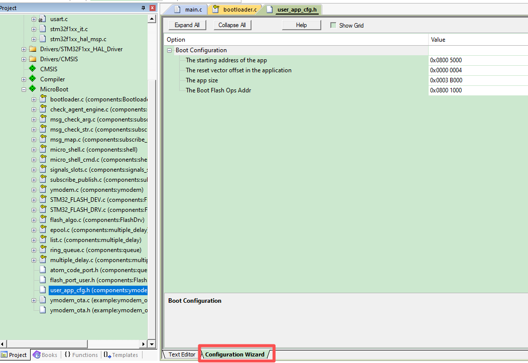Switch to the bootloader.c editor tab
The height and width of the screenshot is (363, 528).
pos(235,10)
